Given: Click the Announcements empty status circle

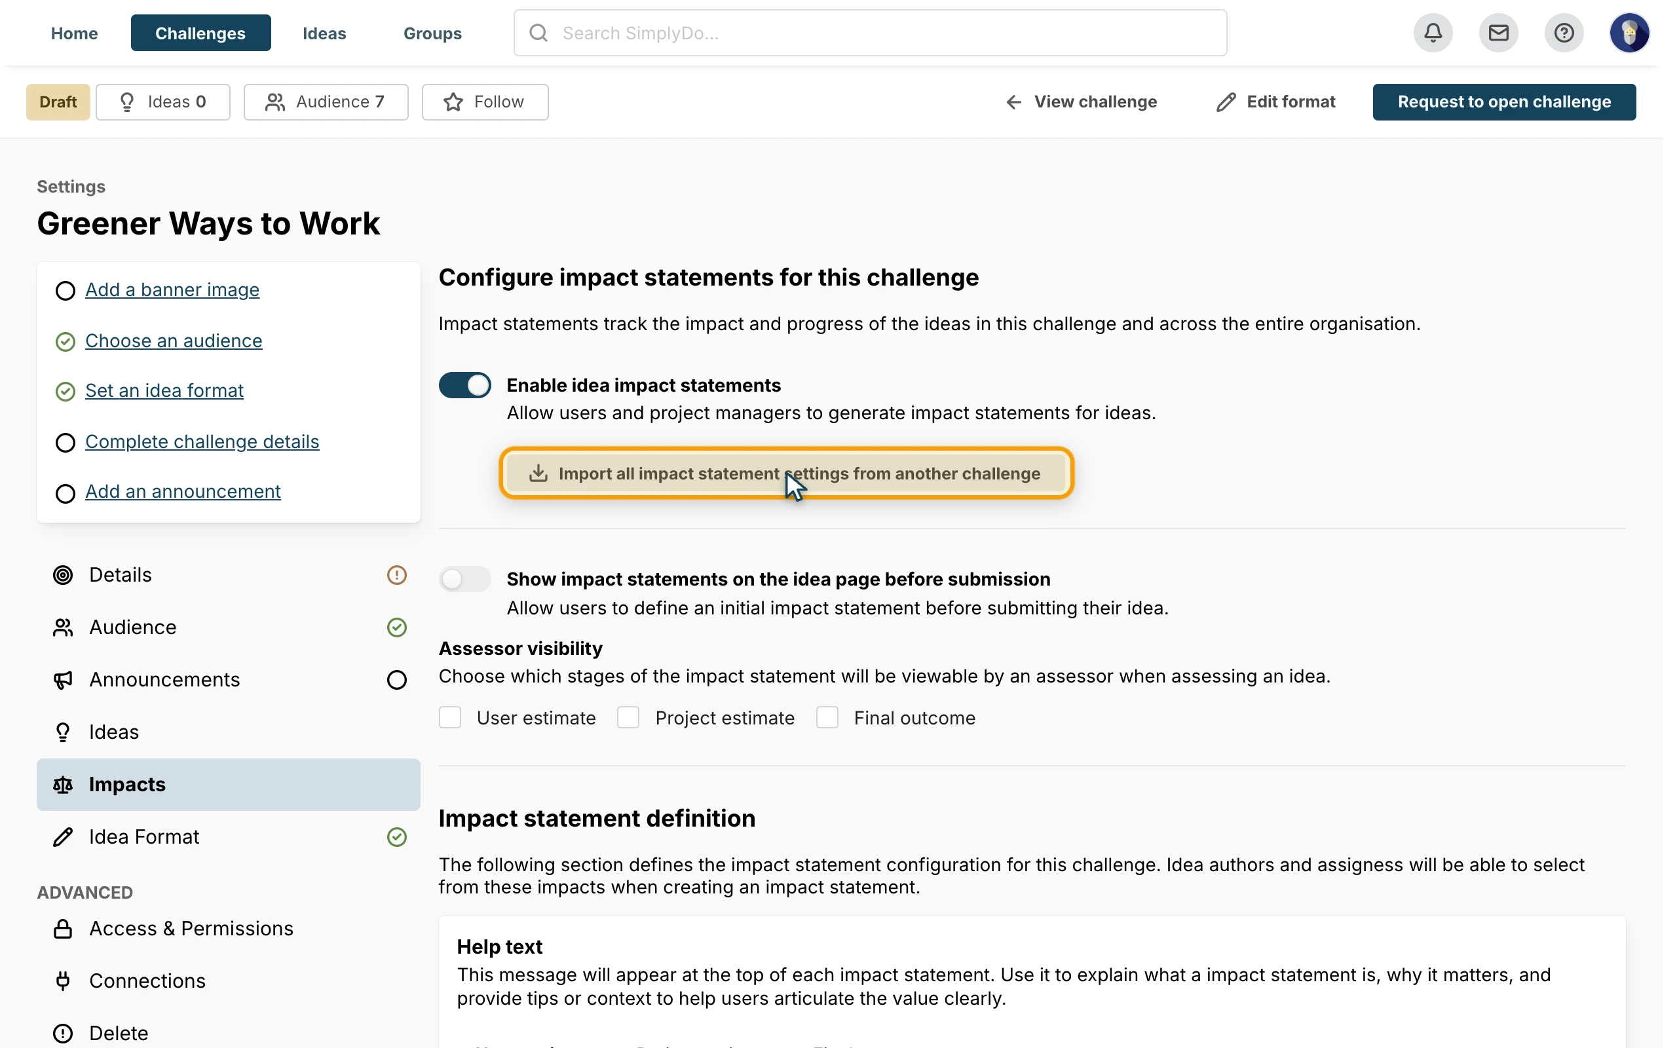Looking at the screenshot, I should coord(396,680).
